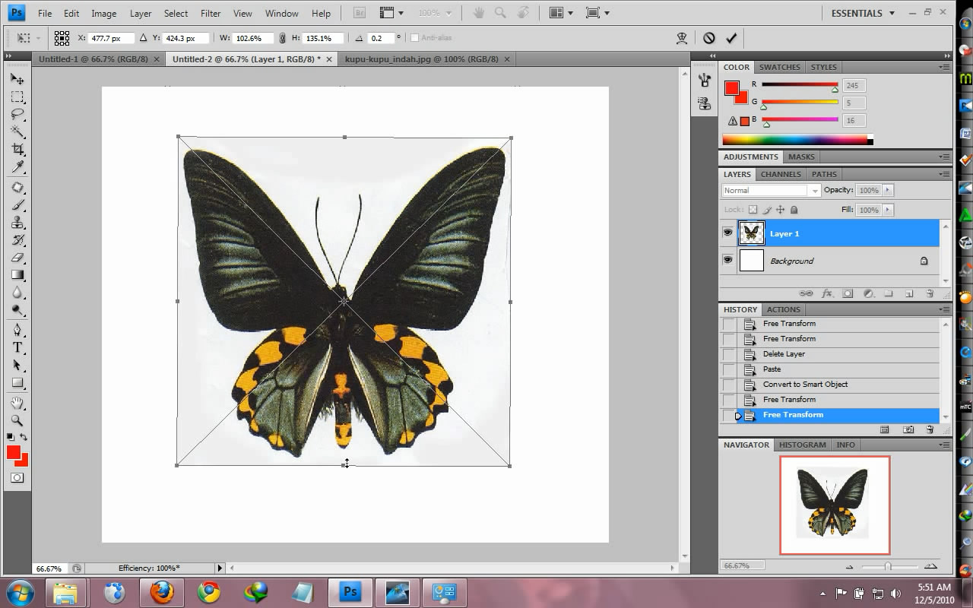Viewport: 973px width, 608px height.
Task: Open the Arrange Documents dropdown
Action: click(x=561, y=13)
